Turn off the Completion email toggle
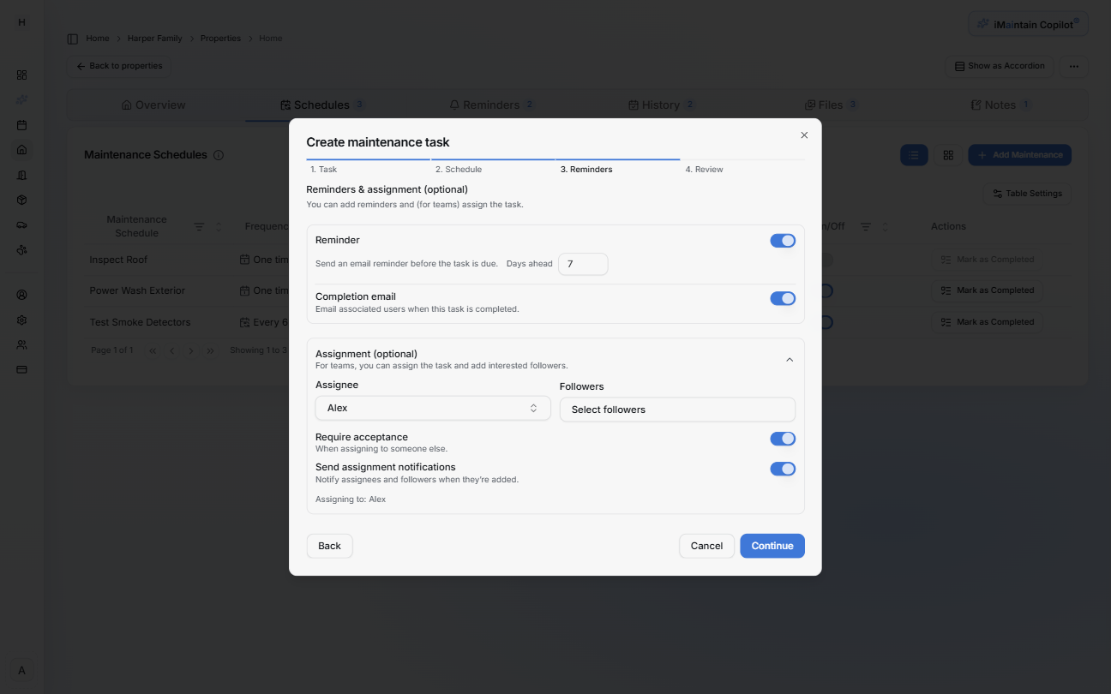This screenshot has width=1111, height=694. coord(783,298)
